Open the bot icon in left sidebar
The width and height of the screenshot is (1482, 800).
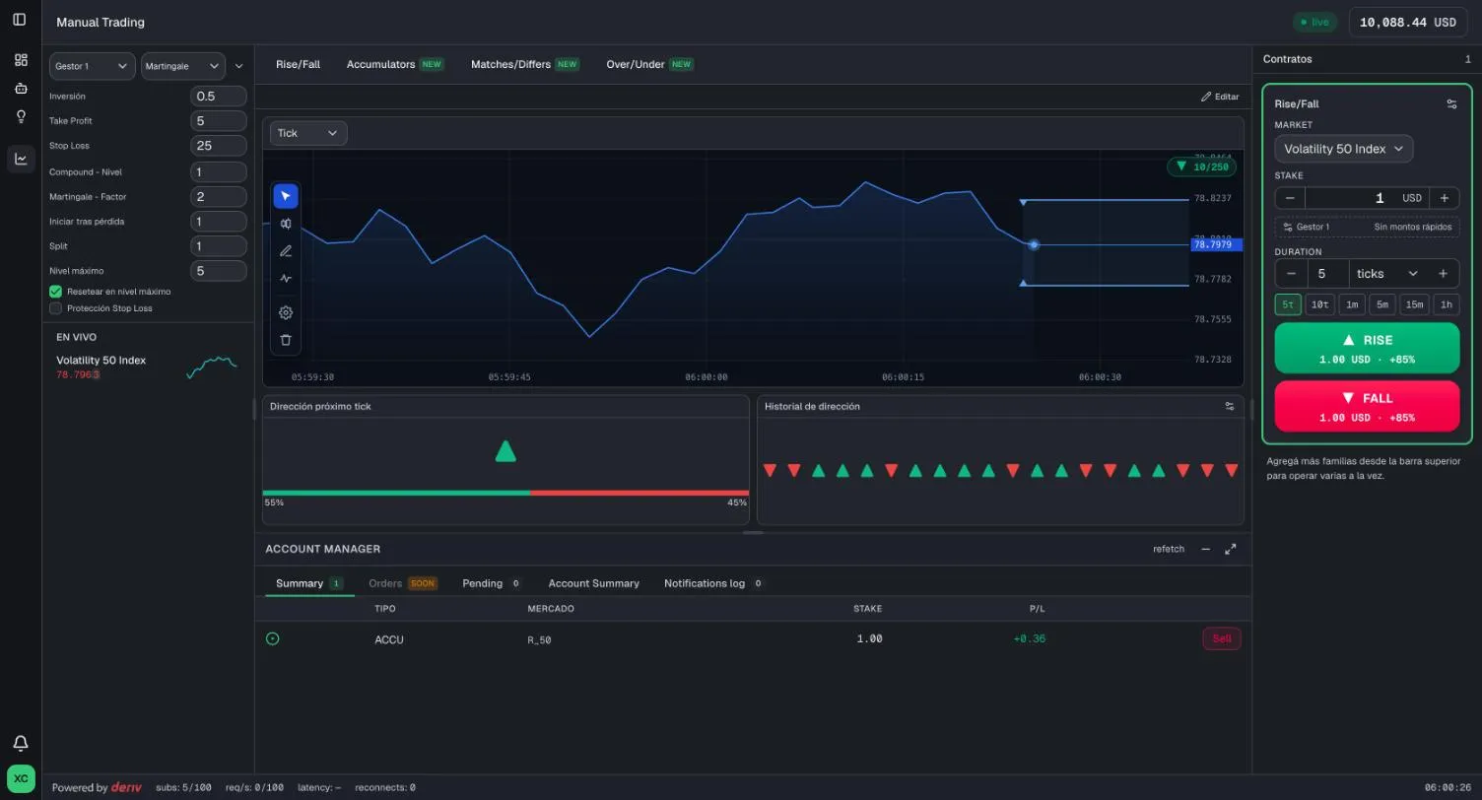click(21, 89)
